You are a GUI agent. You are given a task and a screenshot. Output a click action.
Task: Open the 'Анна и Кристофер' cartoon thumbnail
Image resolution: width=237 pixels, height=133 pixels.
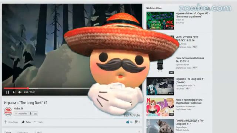click(160, 107)
